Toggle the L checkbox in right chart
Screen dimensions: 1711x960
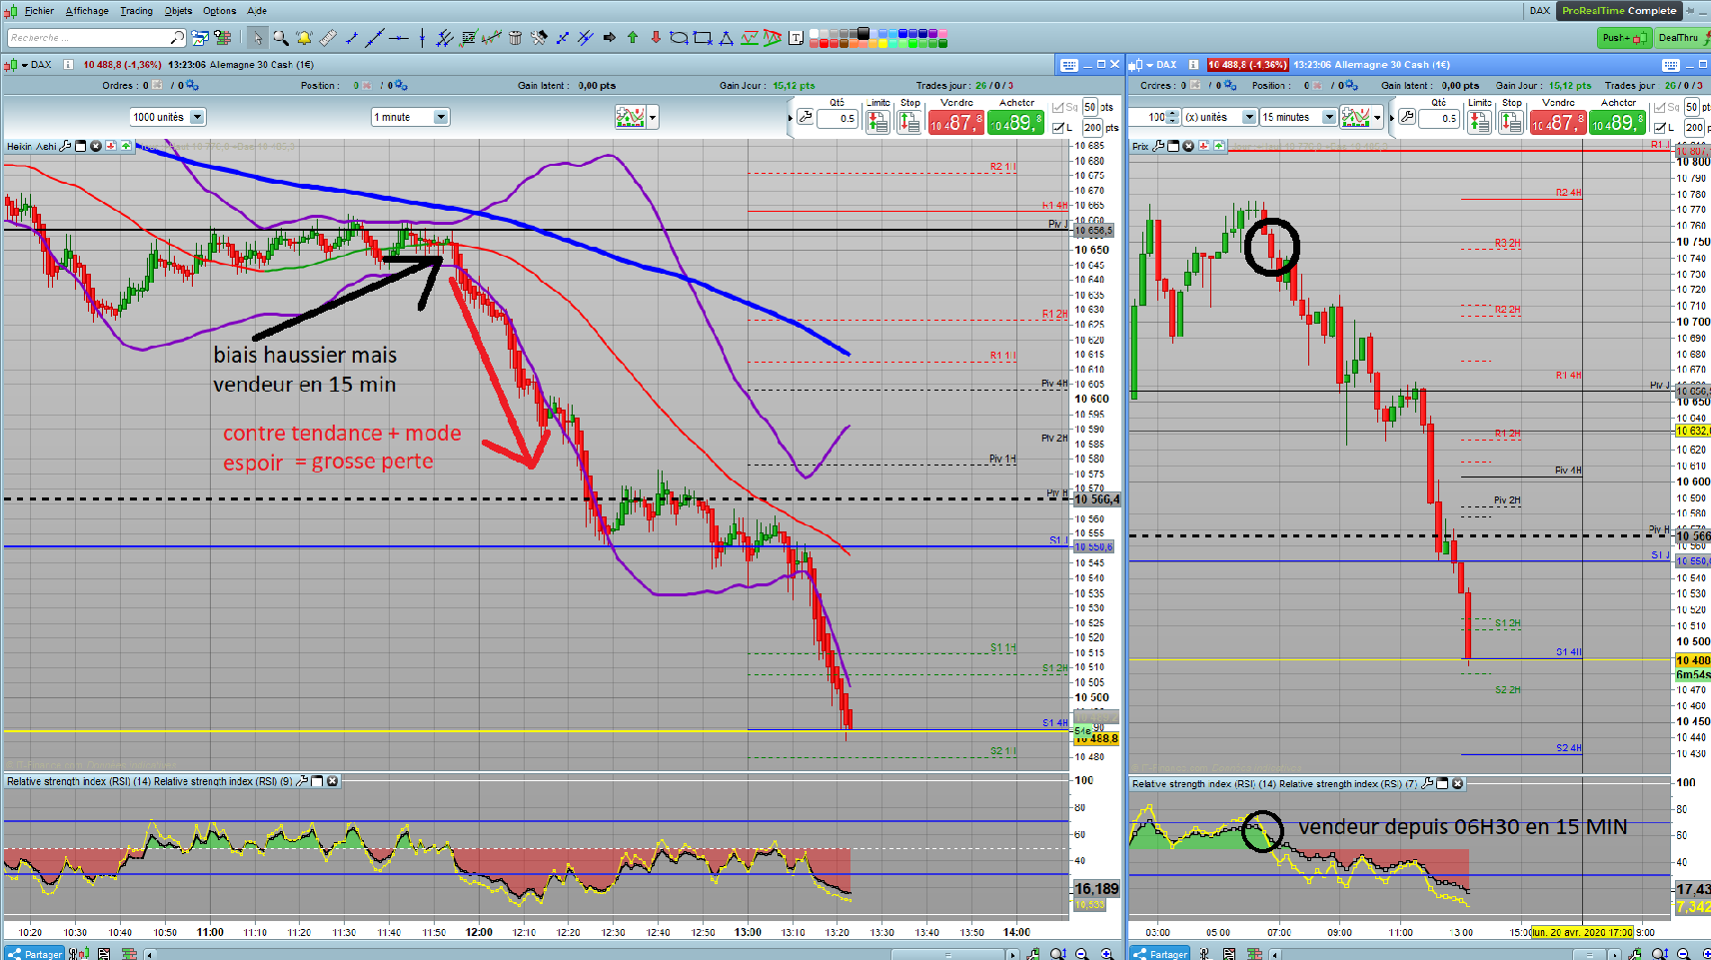[x=1660, y=128]
